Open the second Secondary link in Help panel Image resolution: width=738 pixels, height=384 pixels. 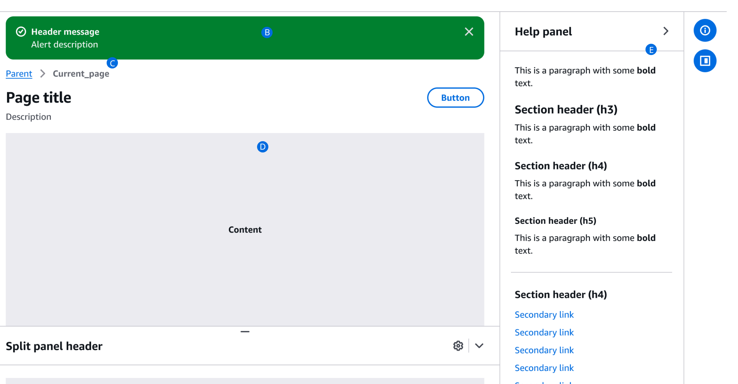pos(544,332)
